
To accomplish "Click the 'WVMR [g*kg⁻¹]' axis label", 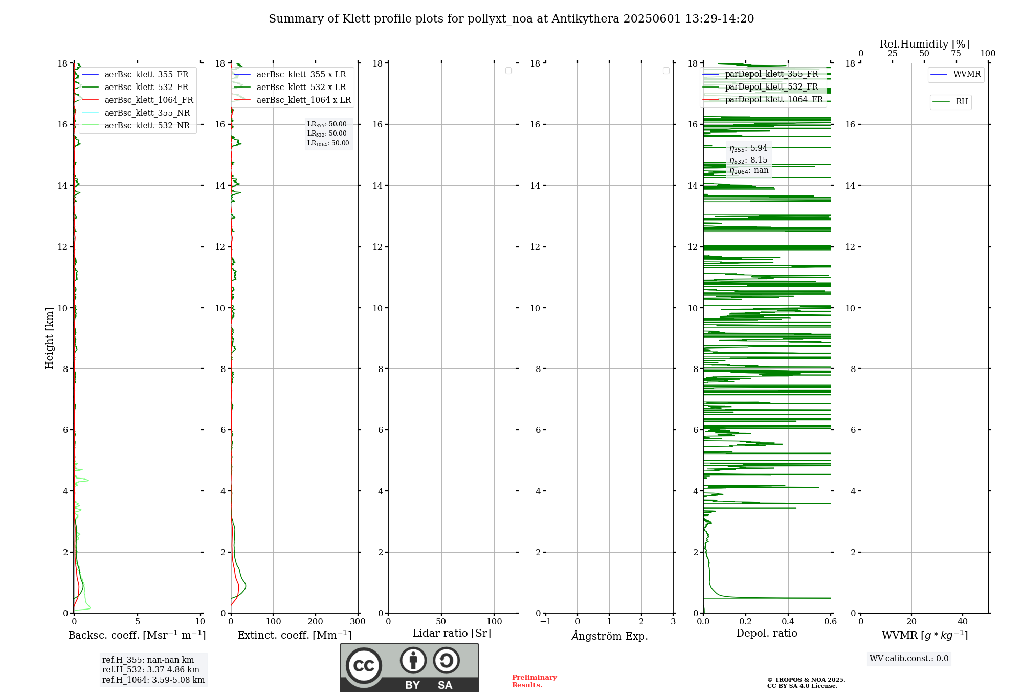I will (x=925, y=635).
